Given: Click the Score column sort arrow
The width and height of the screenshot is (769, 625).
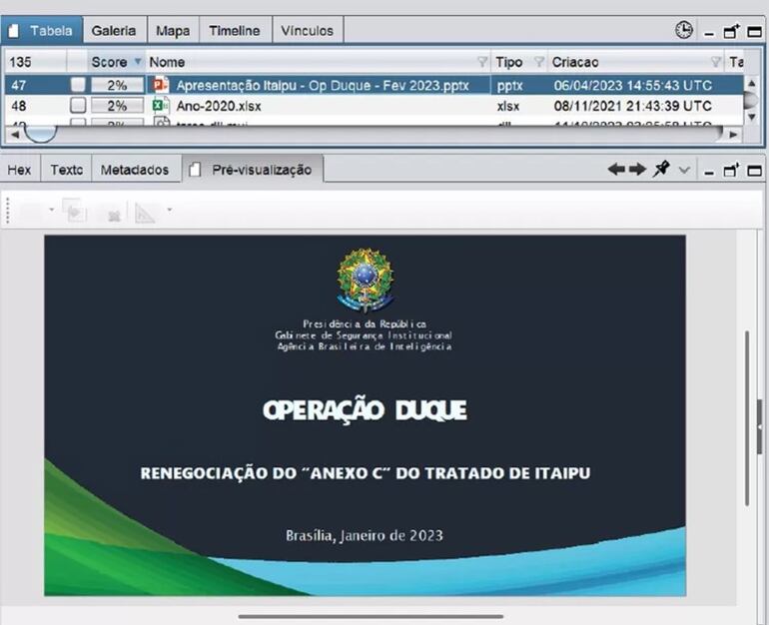Looking at the screenshot, I should pyautogui.click(x=138, y=62).
